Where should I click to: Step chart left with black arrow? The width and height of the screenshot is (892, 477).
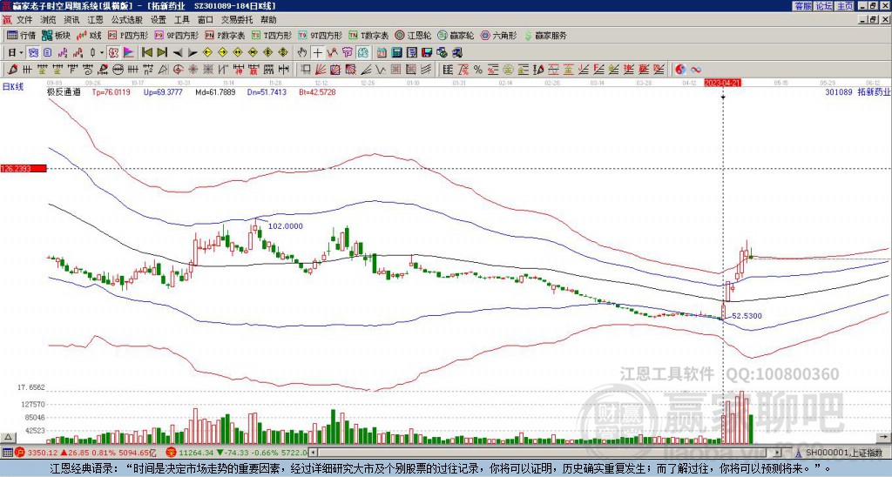[x=178, y=53]
